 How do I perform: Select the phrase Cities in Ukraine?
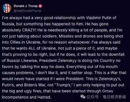[25, 42]
